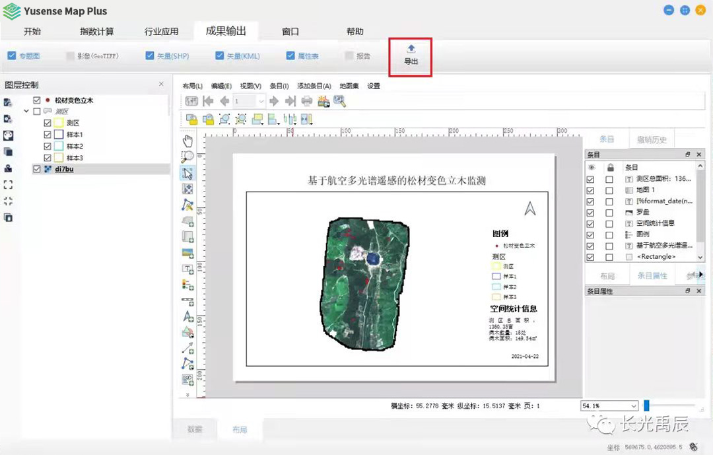Open the Resize items dropdown
Image resolution: width=713 pixels, height=455 pixels.
(306, 120)
